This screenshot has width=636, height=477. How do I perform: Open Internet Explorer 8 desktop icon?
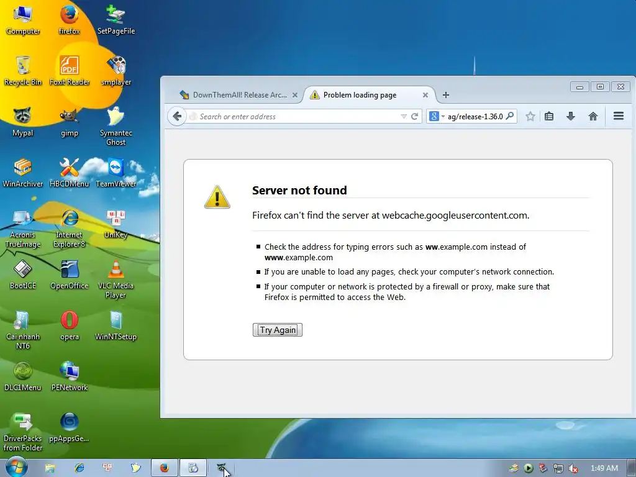pyautogui.click(x=70, y=228)
